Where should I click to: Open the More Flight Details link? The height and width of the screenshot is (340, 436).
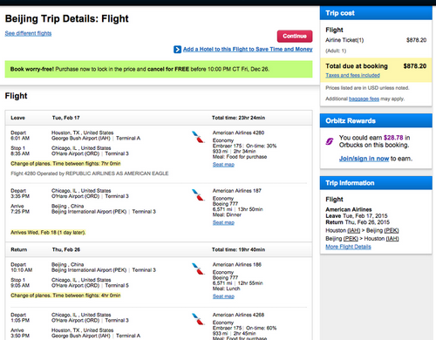coord(348,247)
